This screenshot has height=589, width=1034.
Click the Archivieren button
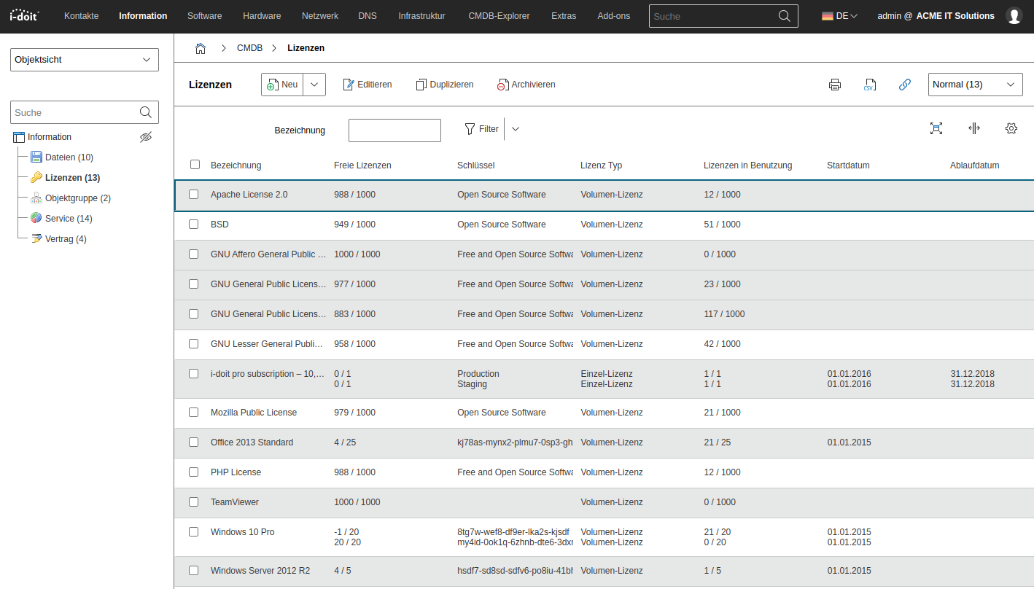coord(526,85)
